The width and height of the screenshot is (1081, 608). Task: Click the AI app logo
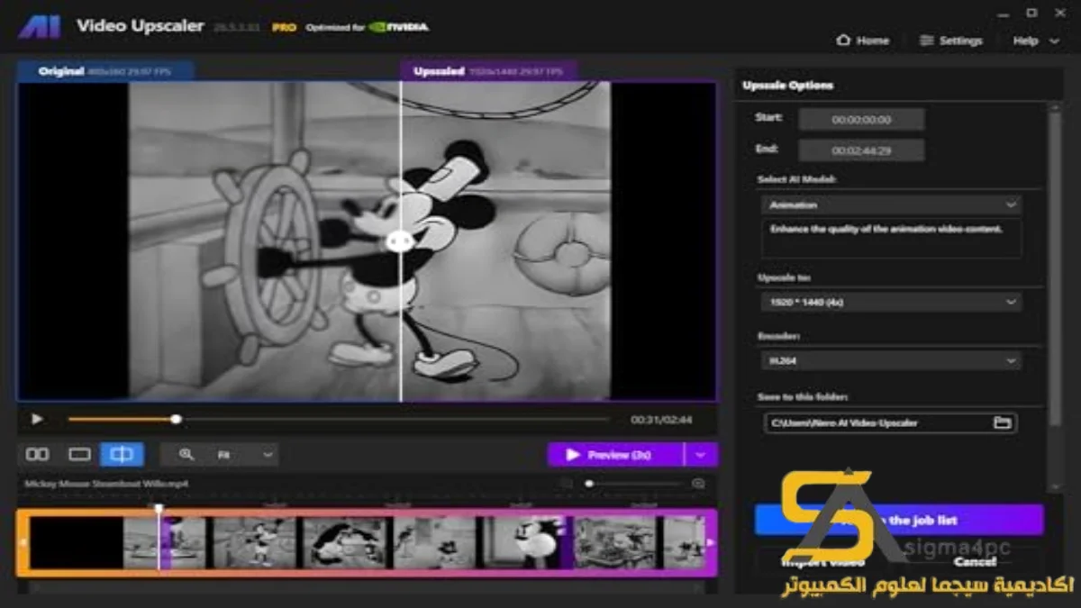point(40,26)
